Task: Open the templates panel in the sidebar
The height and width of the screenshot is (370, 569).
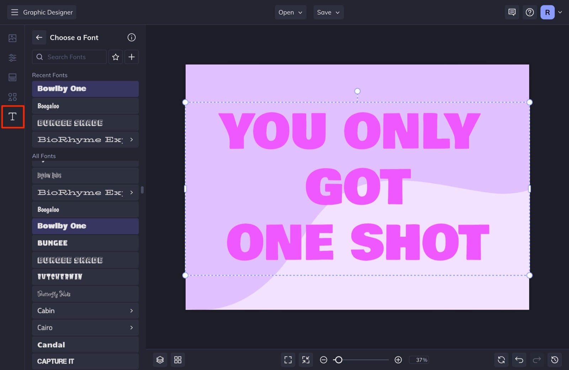Action: point(12,77)
